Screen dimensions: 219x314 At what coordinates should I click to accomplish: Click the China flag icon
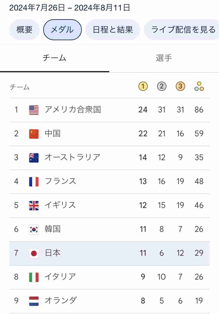(34, 134)
